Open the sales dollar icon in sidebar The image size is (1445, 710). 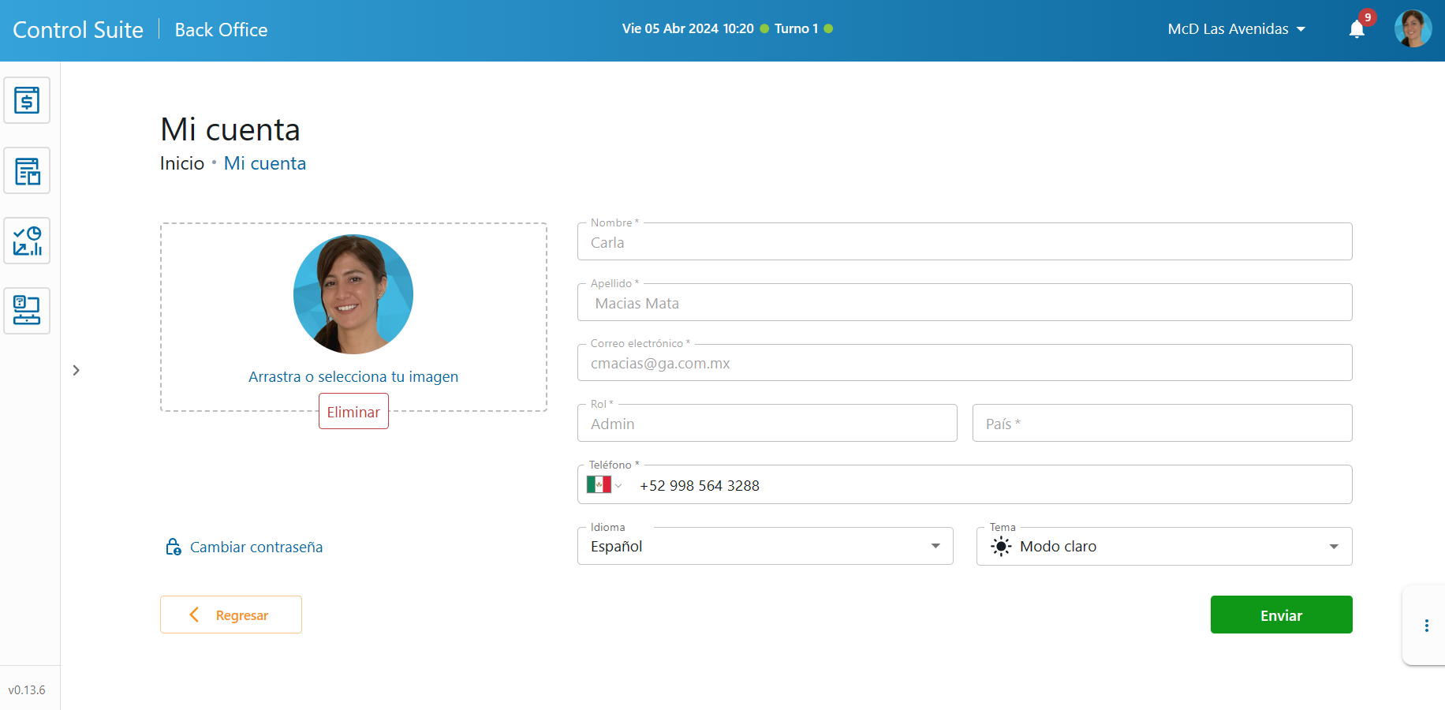click(27, 100)
